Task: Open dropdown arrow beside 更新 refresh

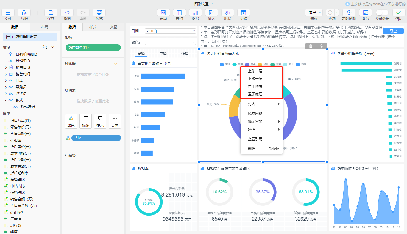Action: [336, 12]
